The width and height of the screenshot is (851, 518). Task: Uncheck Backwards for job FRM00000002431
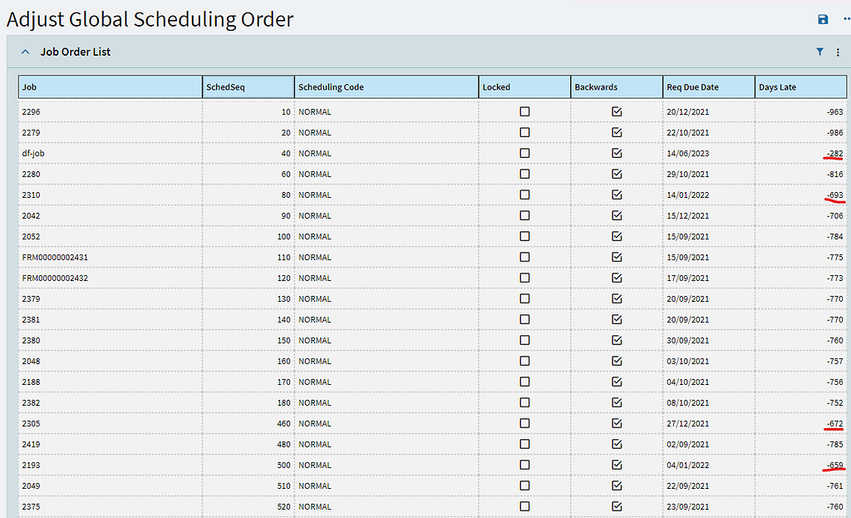click(x=616, y=257)
